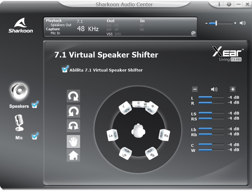
Task: Click the information icon in title bar
Action: click(x=219, y=4)
